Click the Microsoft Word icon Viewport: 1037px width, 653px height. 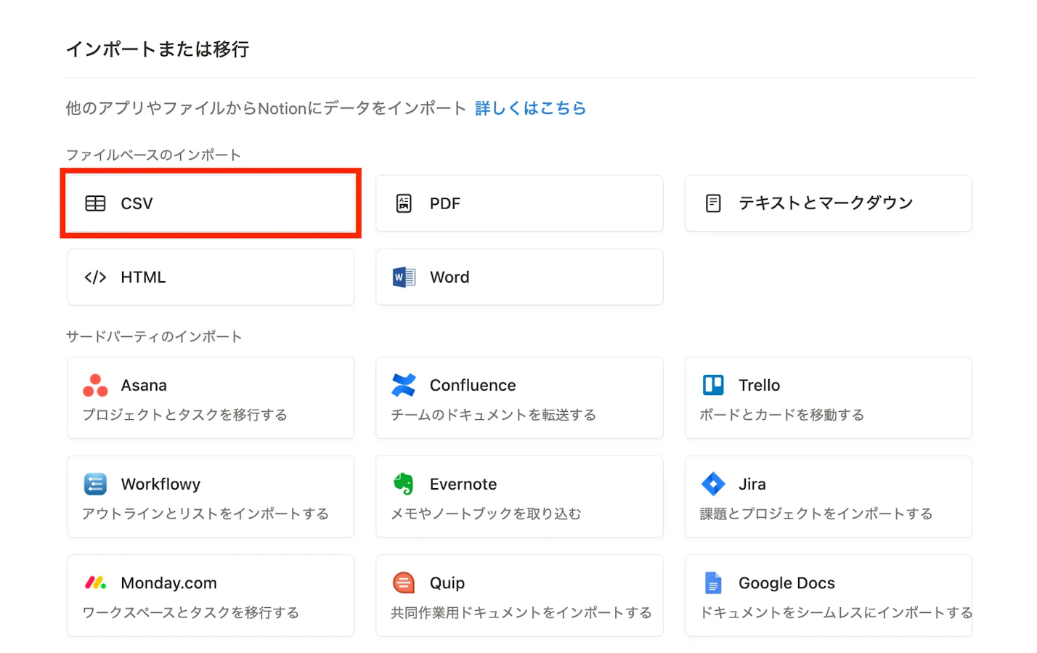click(404, 277)
